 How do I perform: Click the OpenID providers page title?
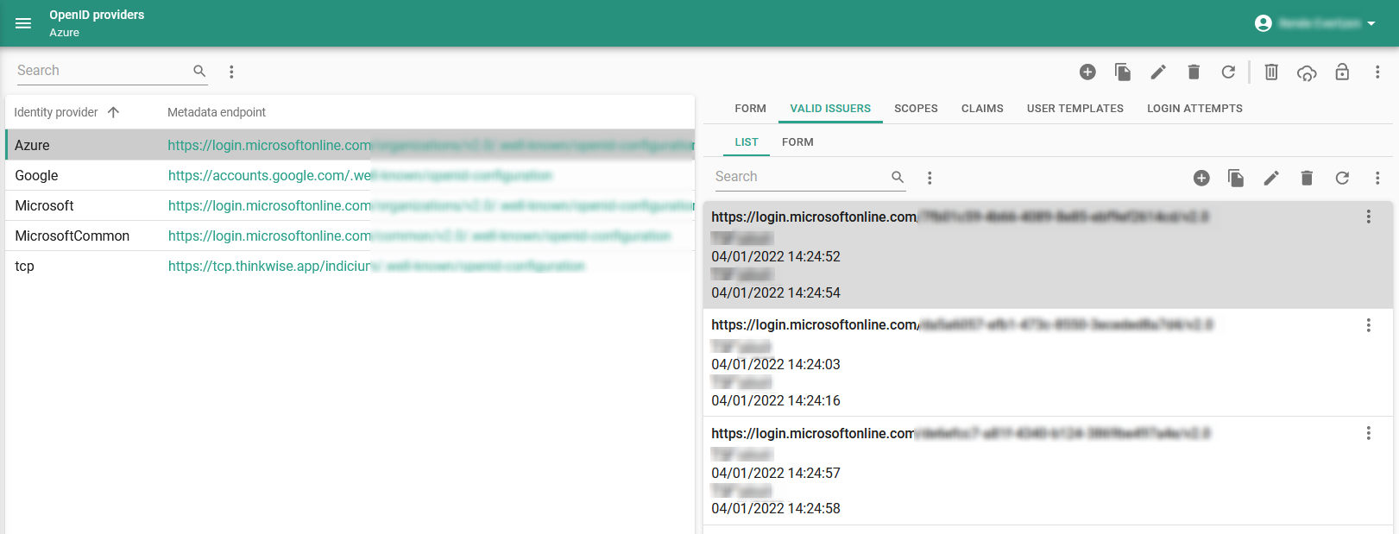[97, 15]
